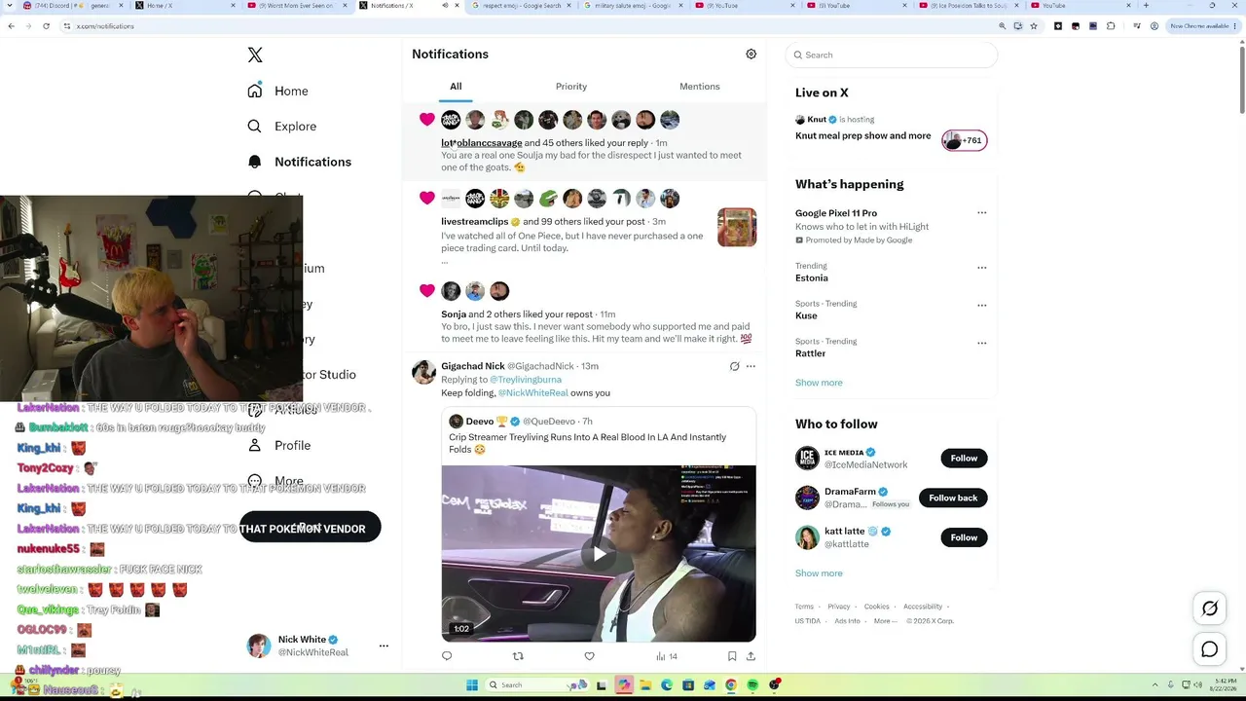1246x701 pixels.
Task: Open Microsoft Store from the taskbar
Action: pyautogui.click(x=687, y=685)
